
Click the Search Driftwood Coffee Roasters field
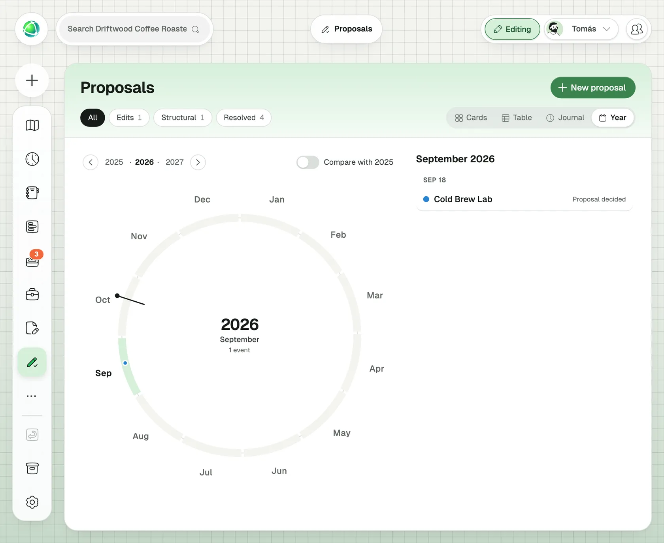point(134,29)
